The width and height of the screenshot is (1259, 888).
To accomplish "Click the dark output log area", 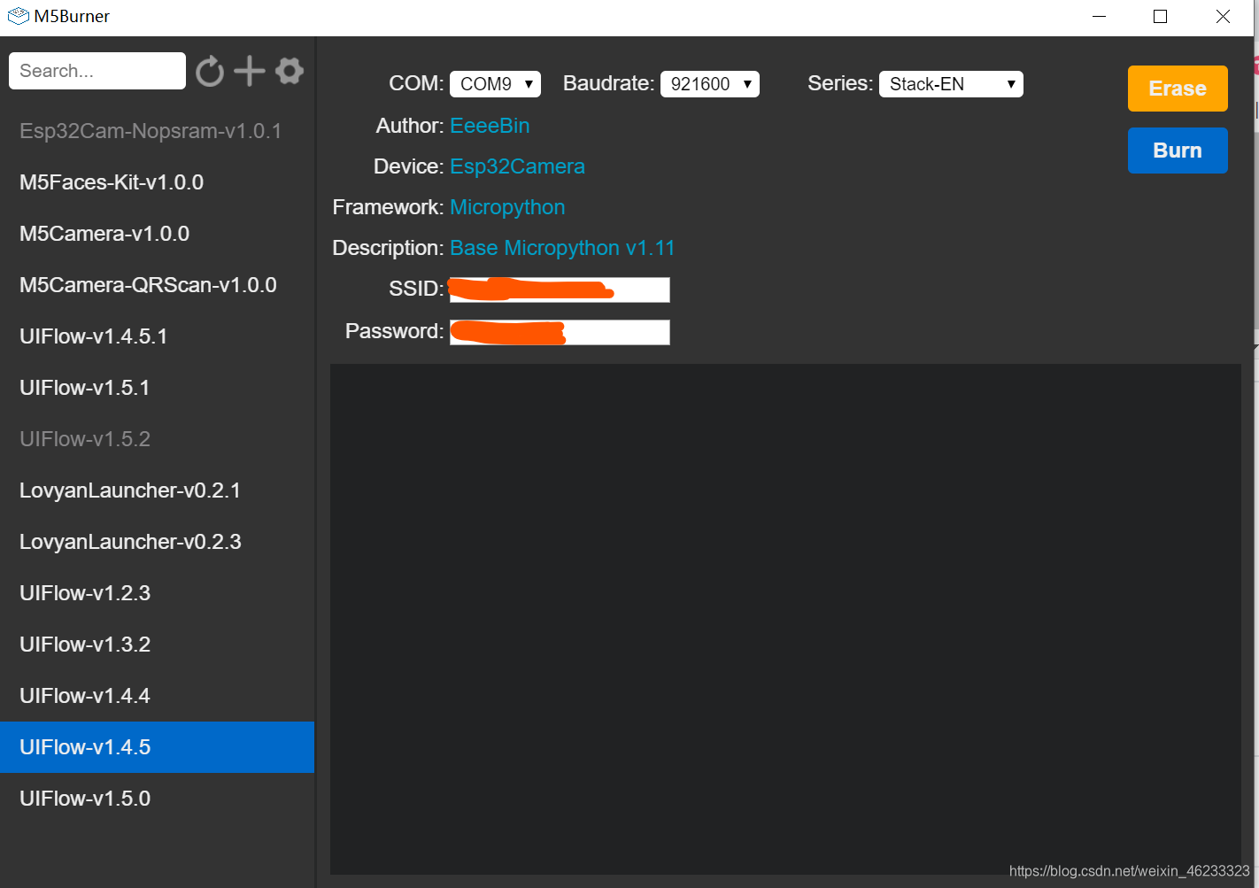I will (x=785, y=619).
